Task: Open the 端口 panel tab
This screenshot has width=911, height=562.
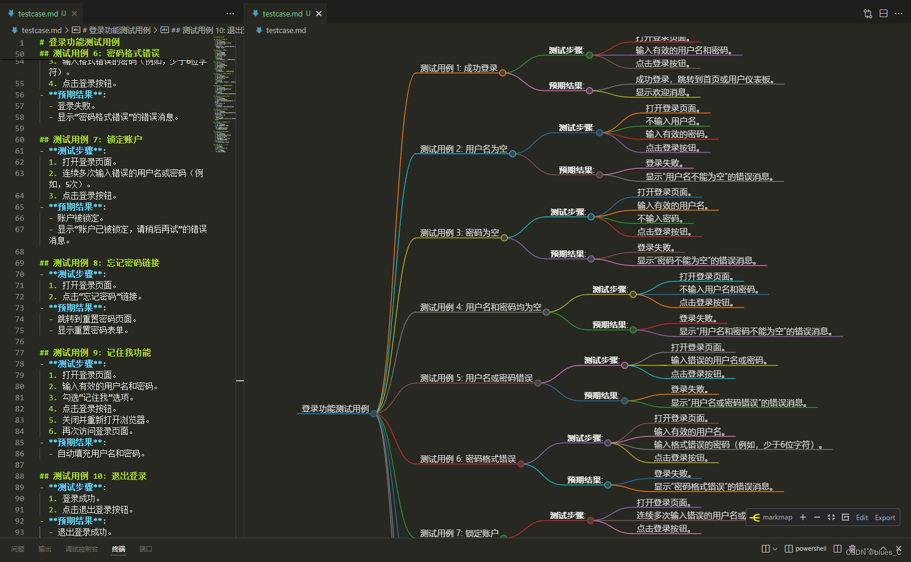Action: (x=146, y=549)
